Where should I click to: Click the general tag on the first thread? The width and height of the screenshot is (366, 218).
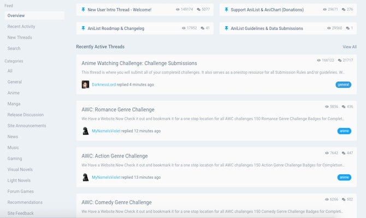[x=343, y=84]
